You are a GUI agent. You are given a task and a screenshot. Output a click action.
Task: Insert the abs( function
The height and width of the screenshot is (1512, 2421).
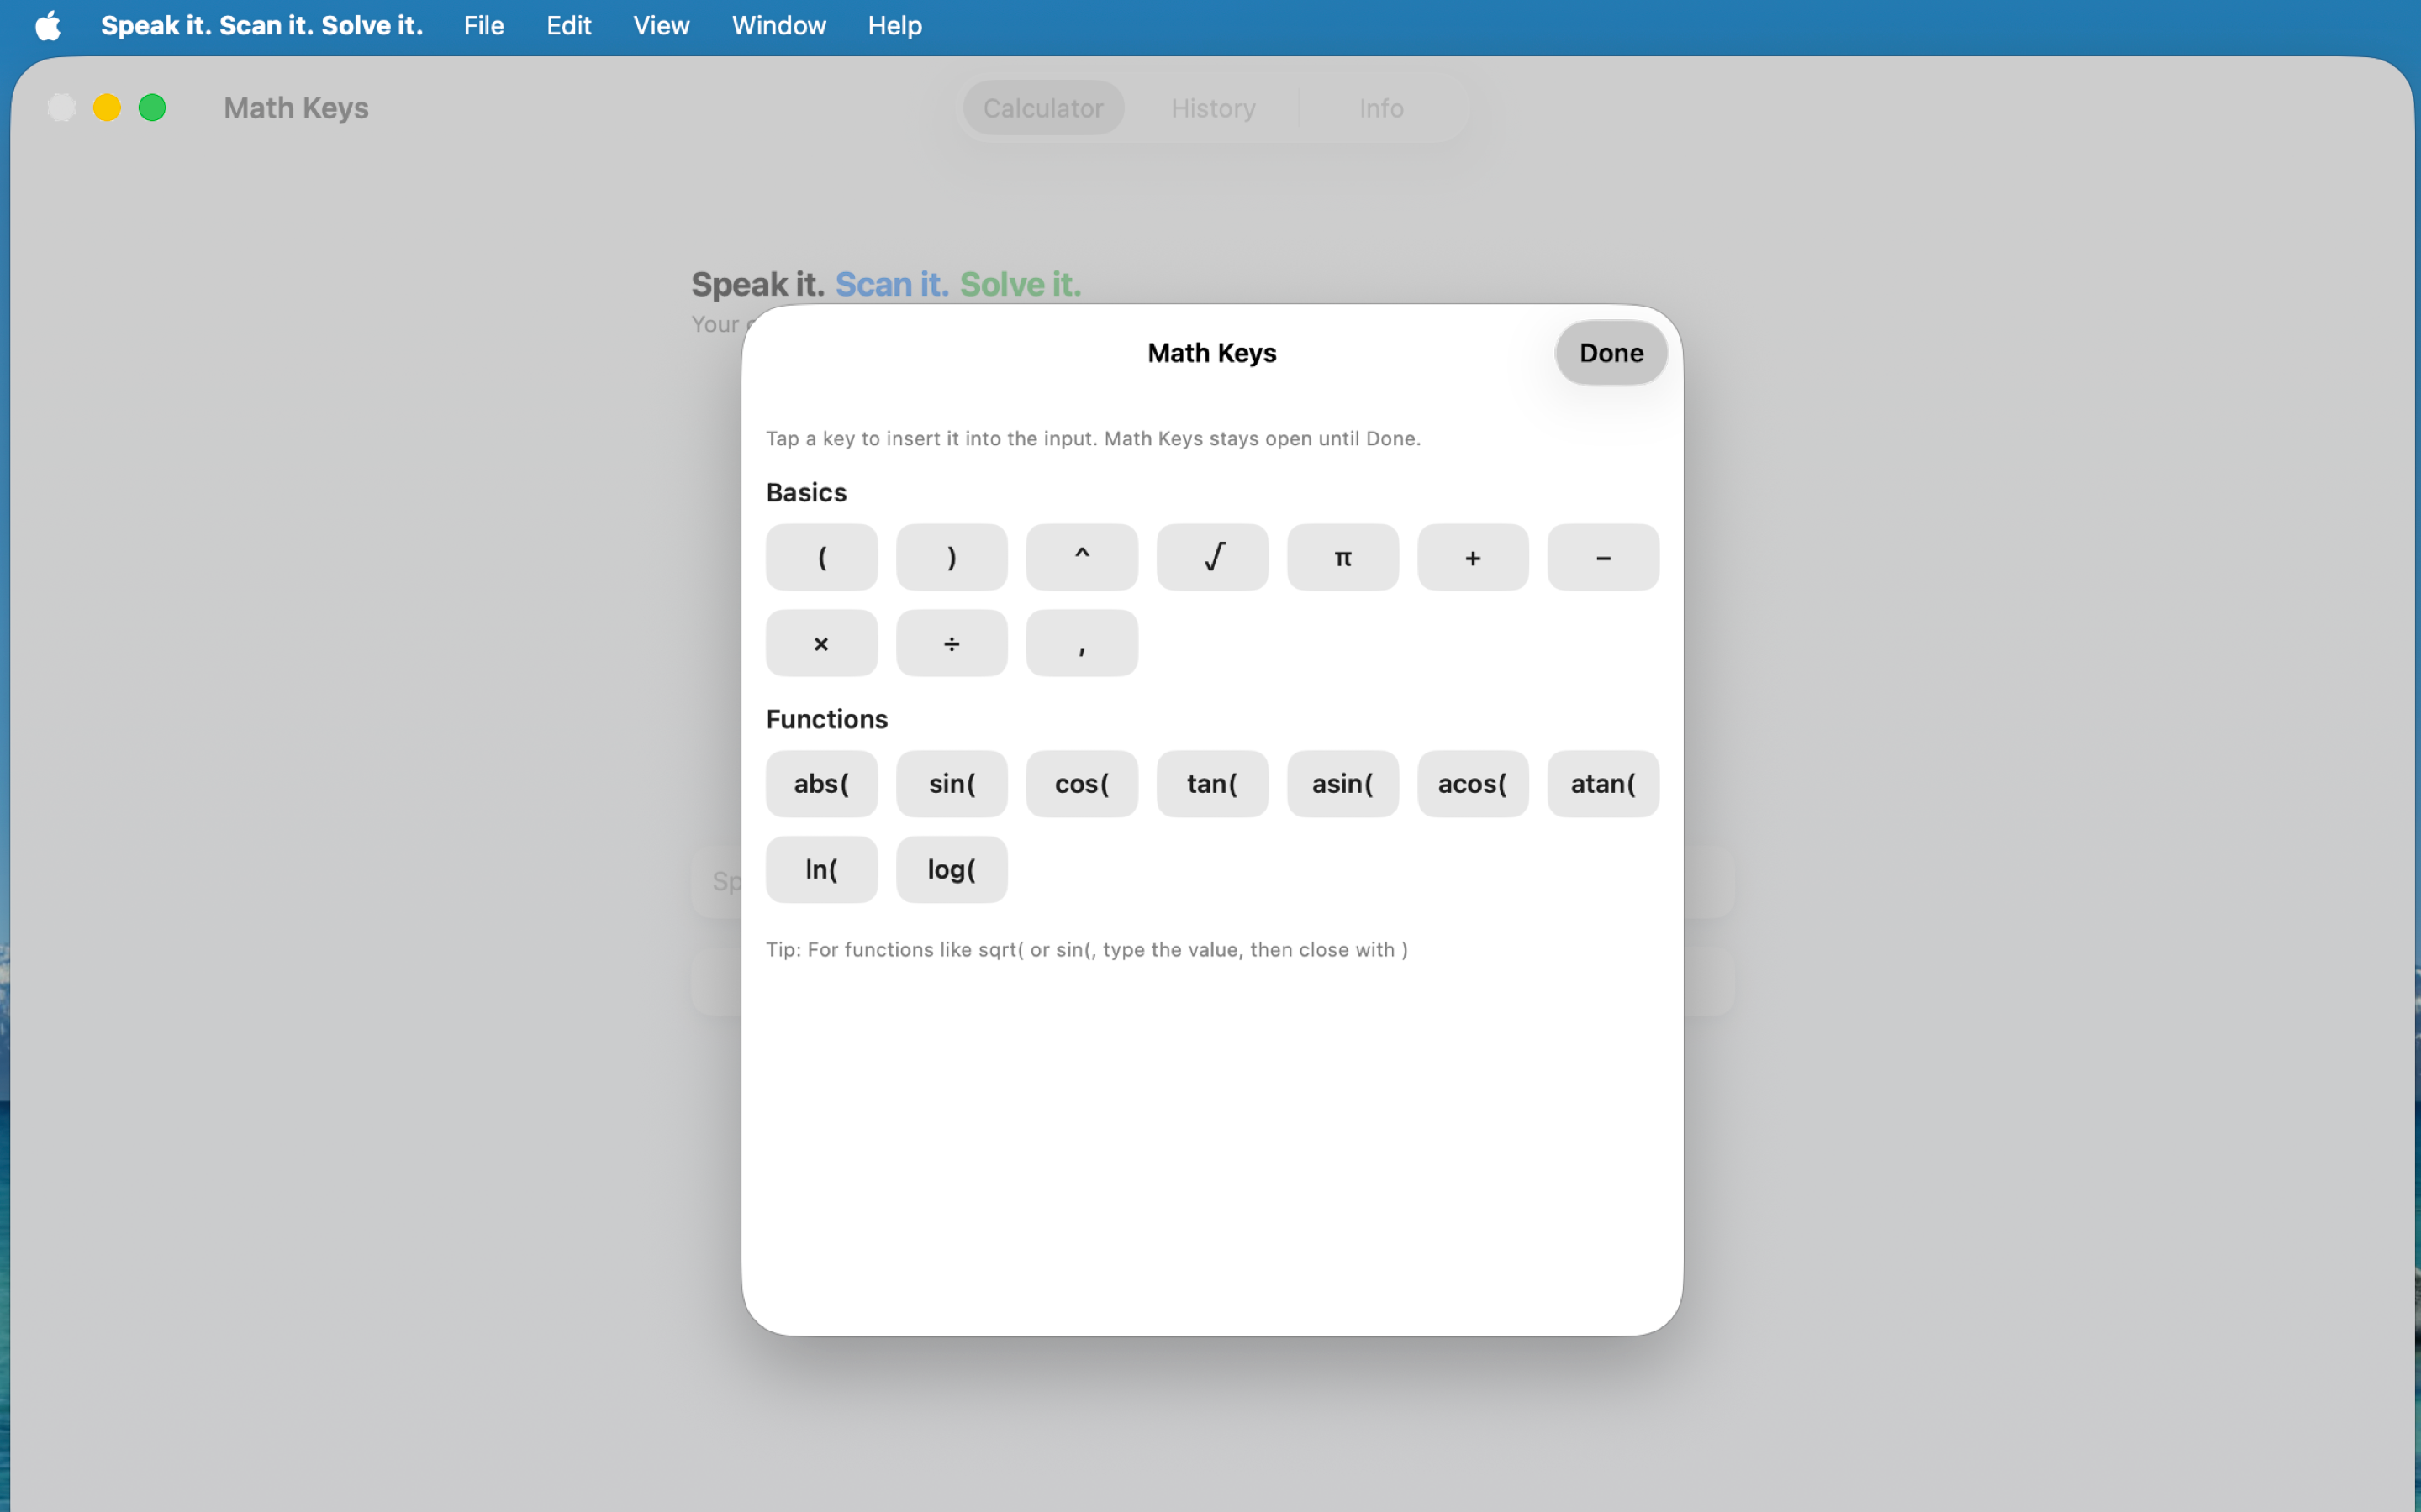point(821,784)
